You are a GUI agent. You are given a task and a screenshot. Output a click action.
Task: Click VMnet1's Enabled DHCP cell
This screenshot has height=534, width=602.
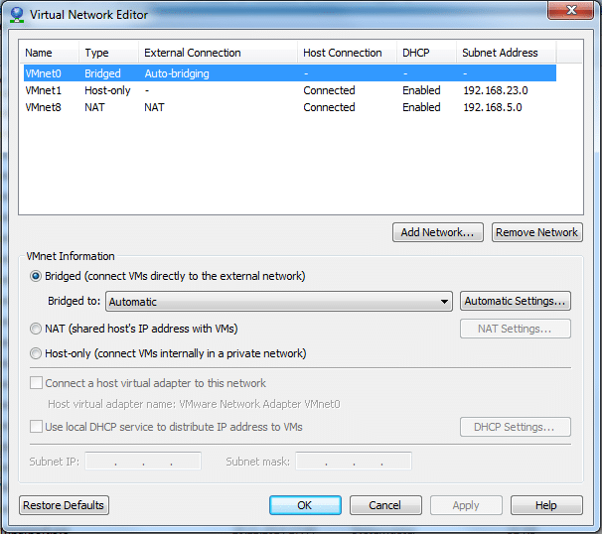tap(421, 90)
